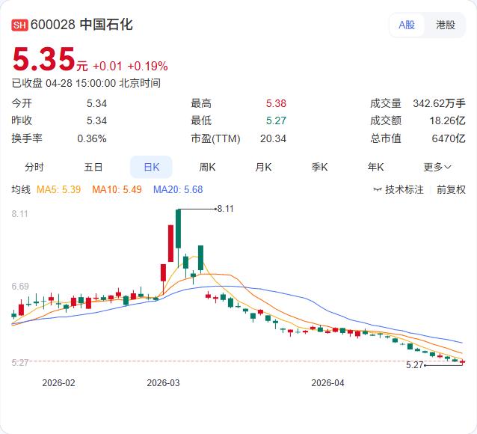
Task: Click the 换手率 value 0.36%
Action: 92,138
